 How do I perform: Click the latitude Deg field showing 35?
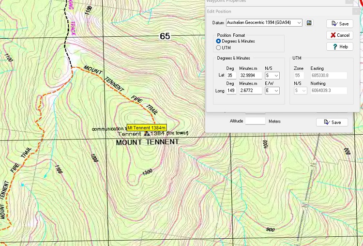click(x=231, y=76)
